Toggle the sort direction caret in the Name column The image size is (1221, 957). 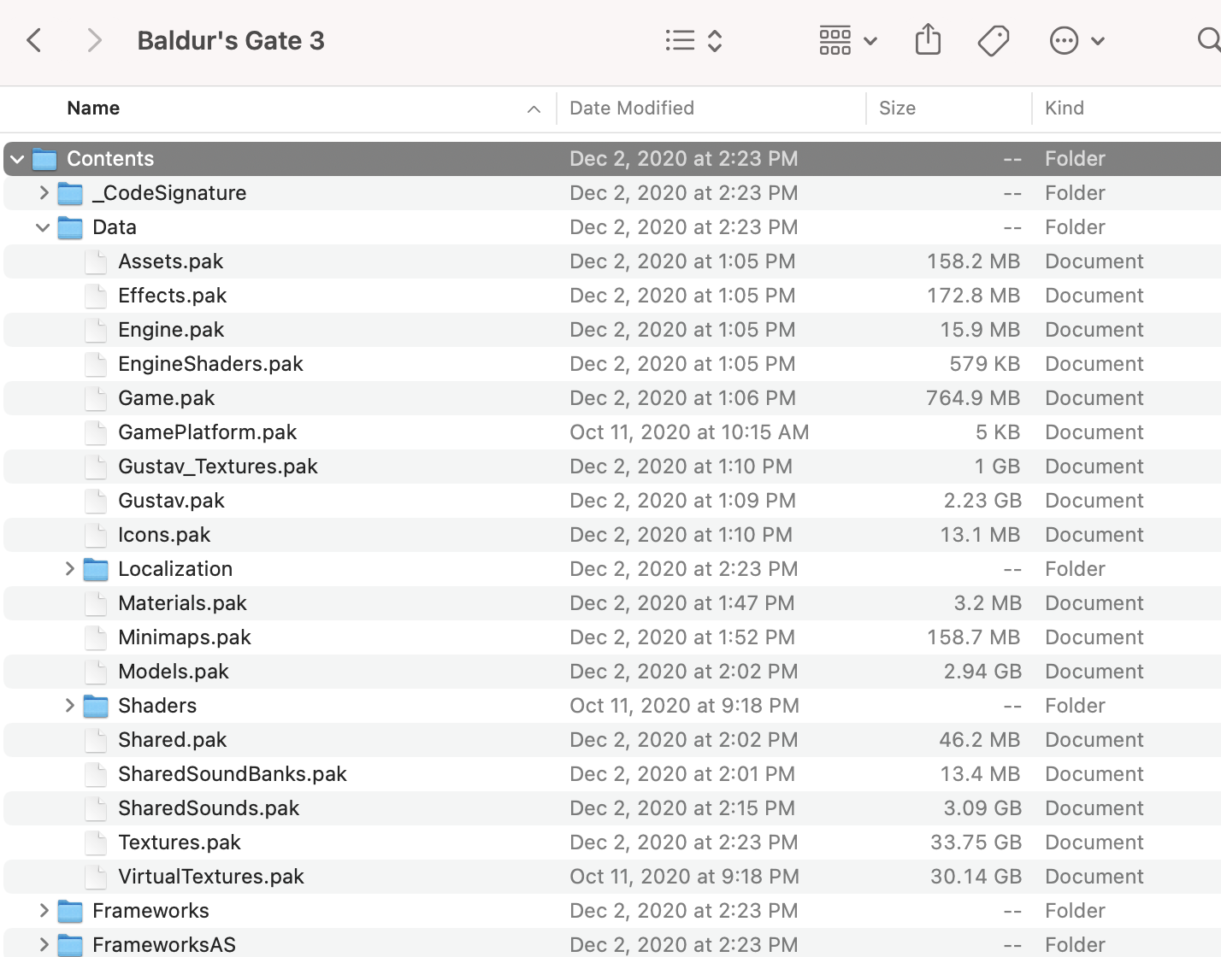point(534,109)
